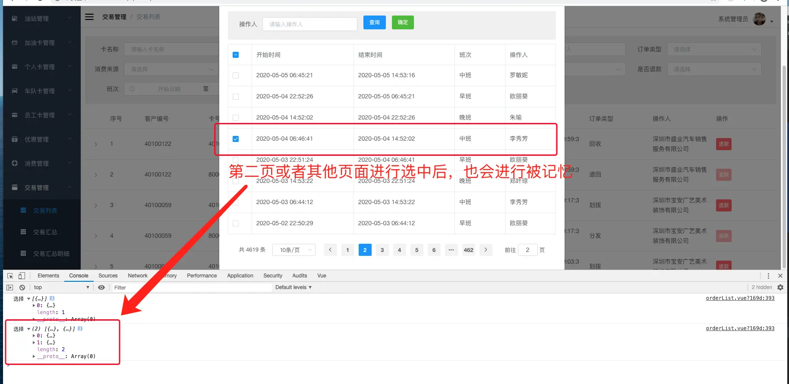Click the 退款 button for 回收 row
789x384 pixels.
pyautogui.click(x=724, y=144)
